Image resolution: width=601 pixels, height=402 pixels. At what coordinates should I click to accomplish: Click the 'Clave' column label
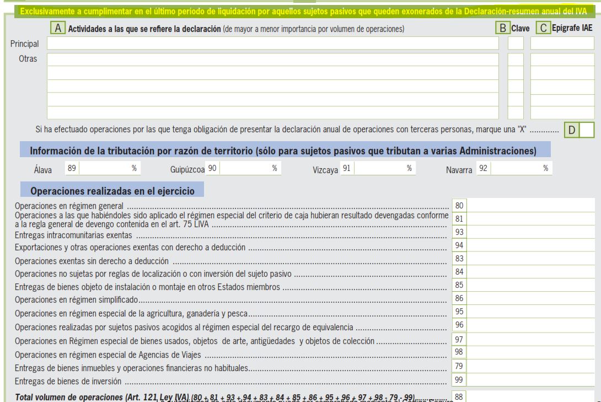click(x=520, y=28)
